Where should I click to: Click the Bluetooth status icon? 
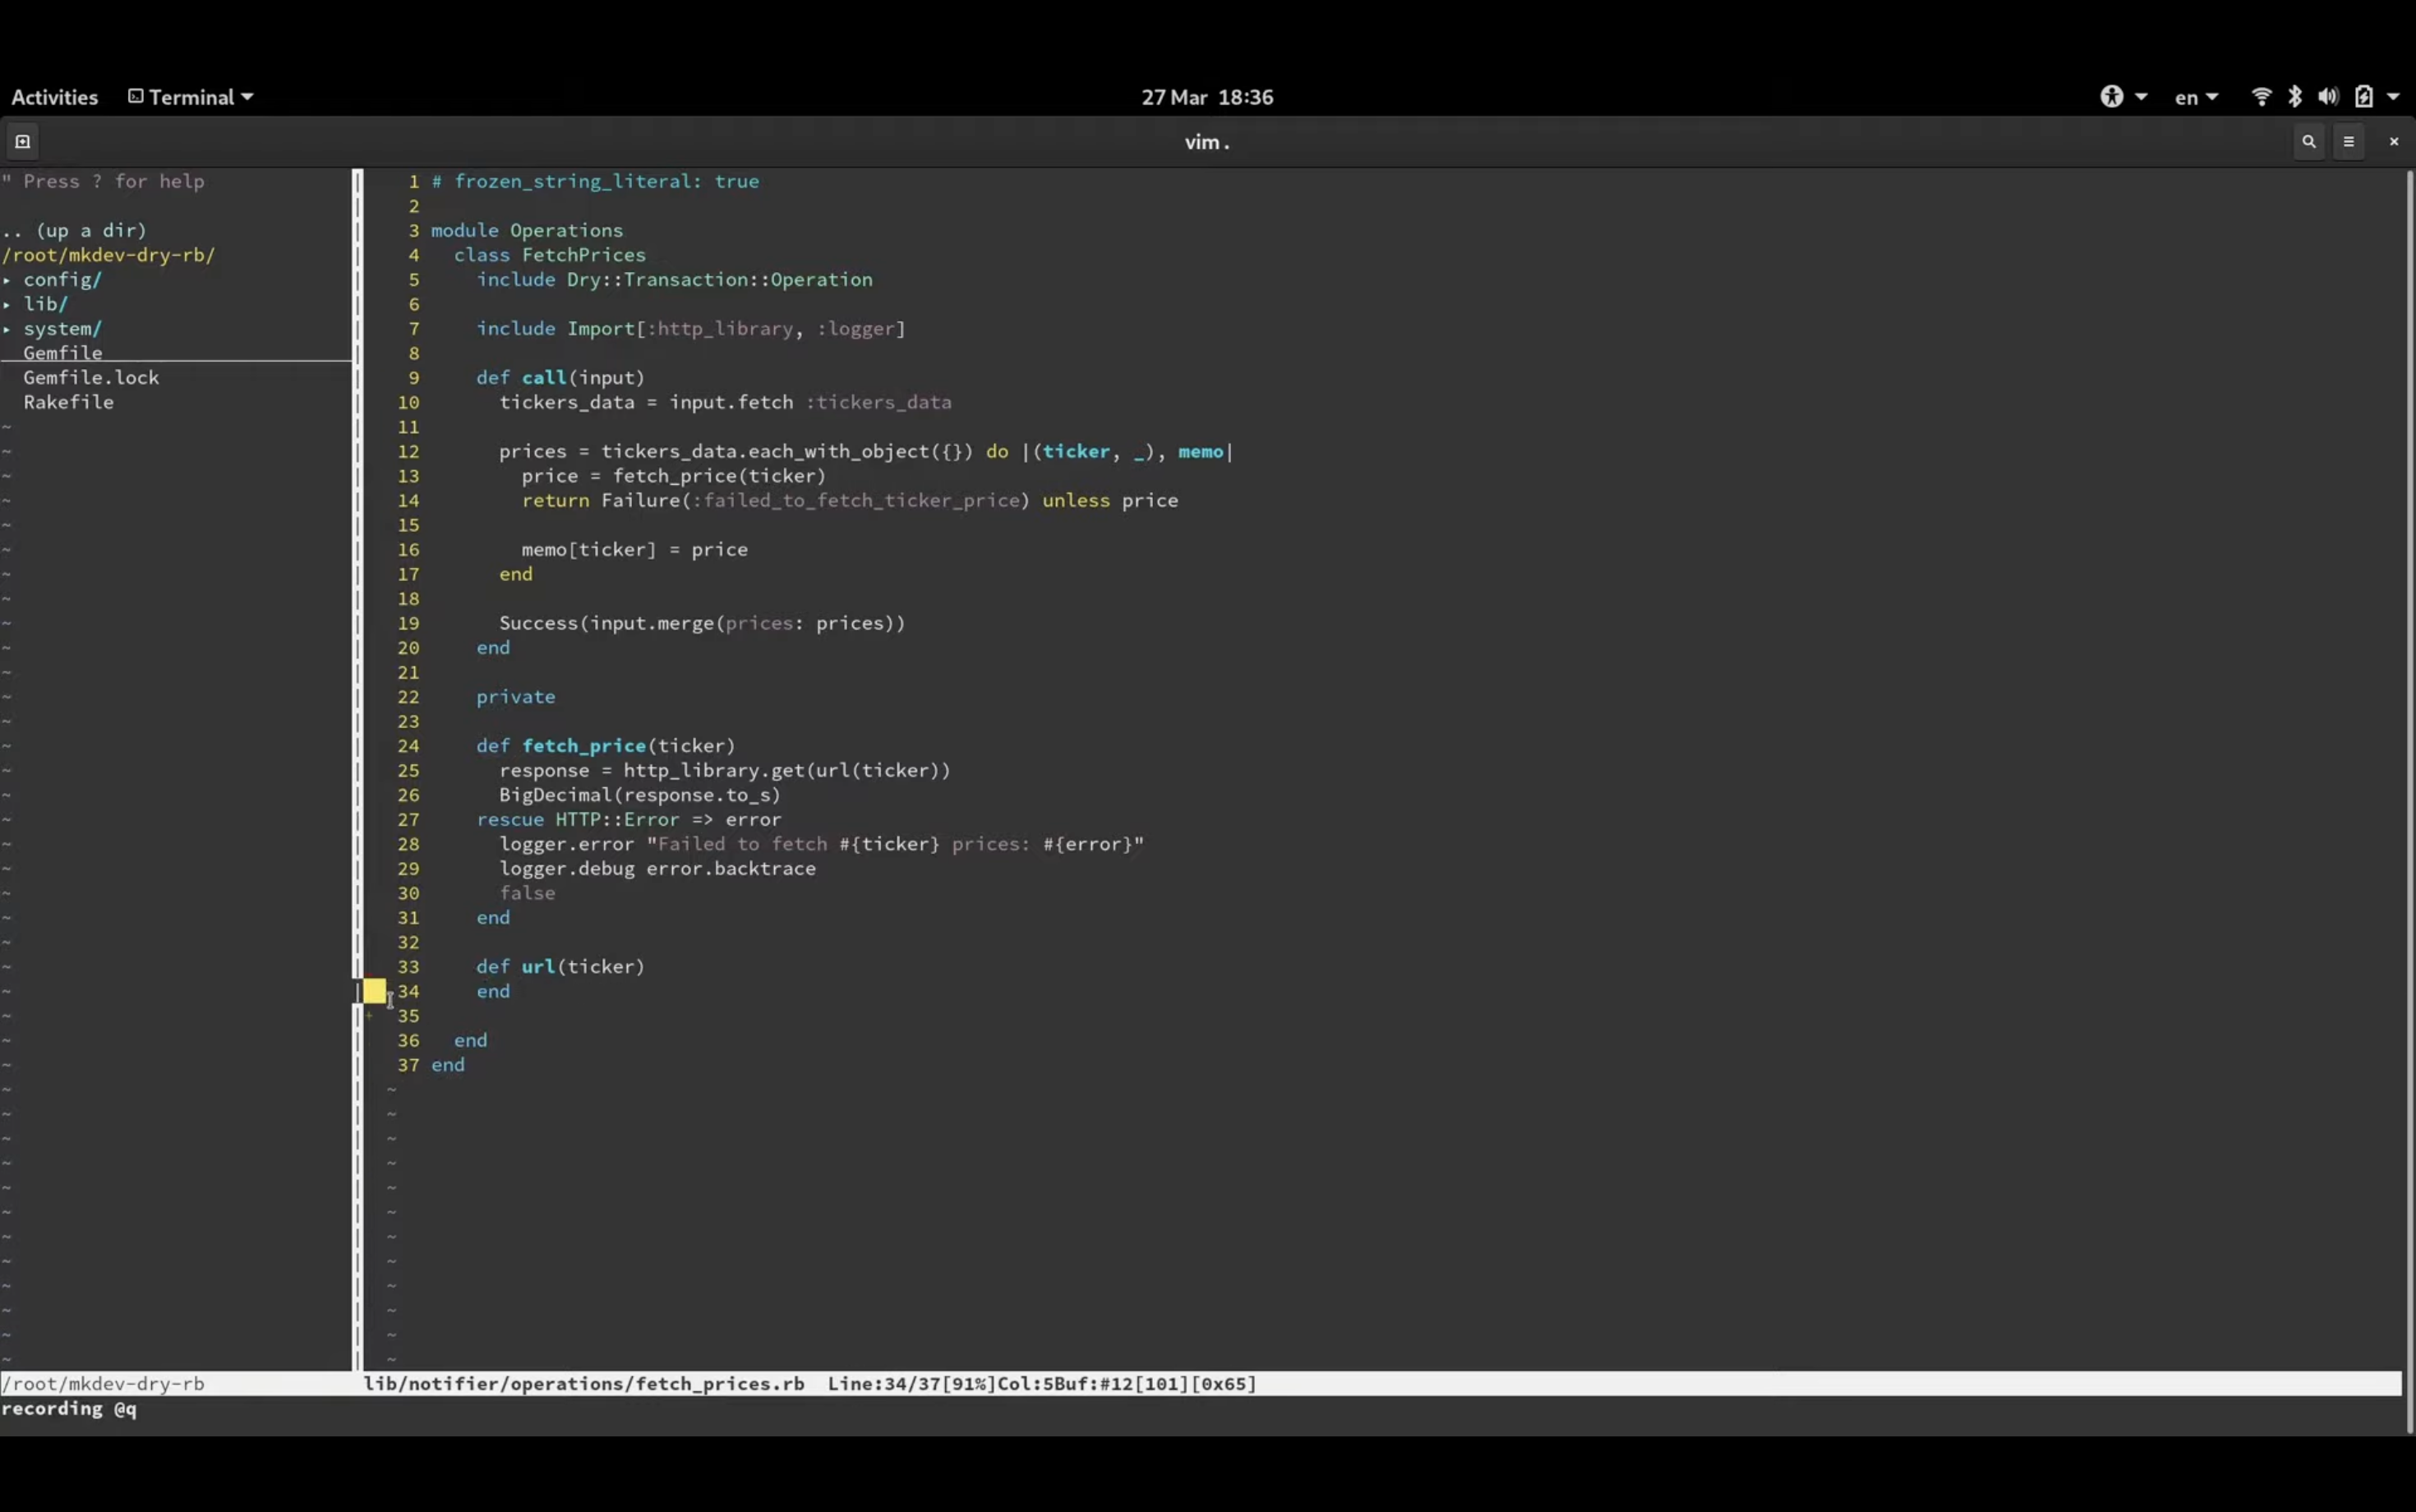2295,97
